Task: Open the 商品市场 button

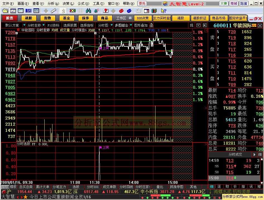Action: (x=219, y=18)
